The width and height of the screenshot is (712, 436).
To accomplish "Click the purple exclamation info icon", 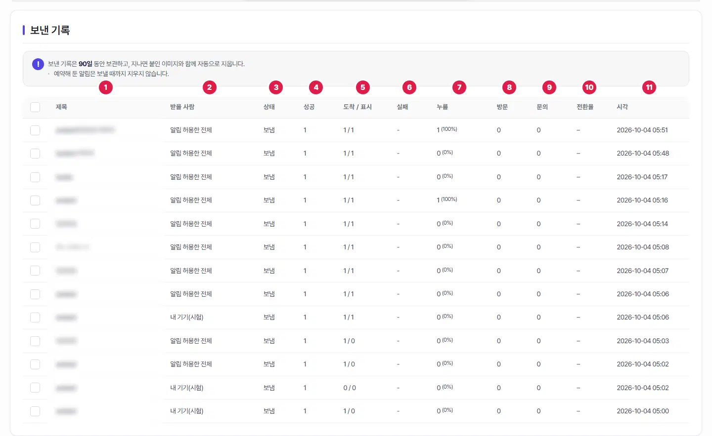I will [x=38, y=64].
